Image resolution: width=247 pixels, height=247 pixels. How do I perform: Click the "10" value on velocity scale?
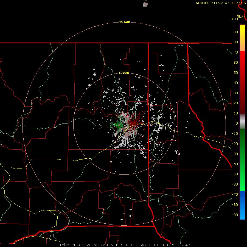(236, 113)
